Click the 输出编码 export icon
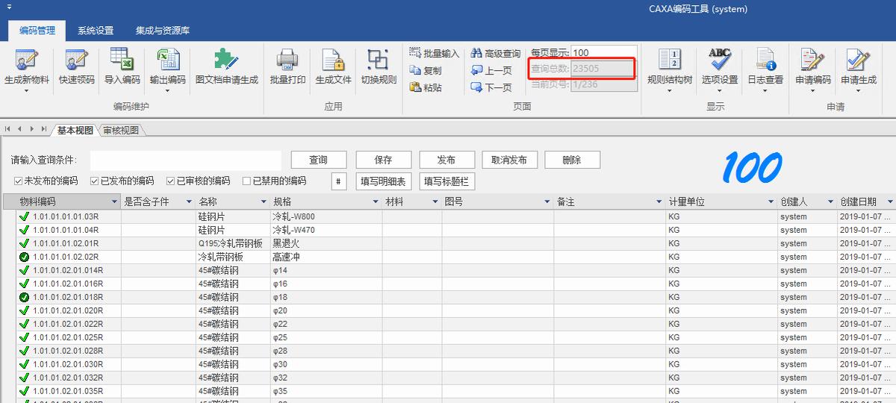 point(167,59)
